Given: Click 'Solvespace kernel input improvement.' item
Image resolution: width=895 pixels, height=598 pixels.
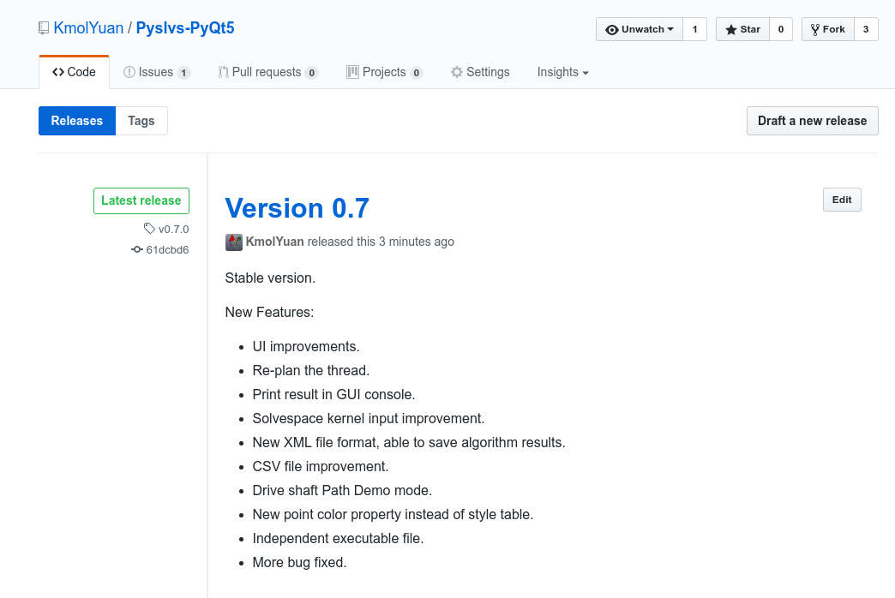Looking at the screenshot, I should click(369, 418).
